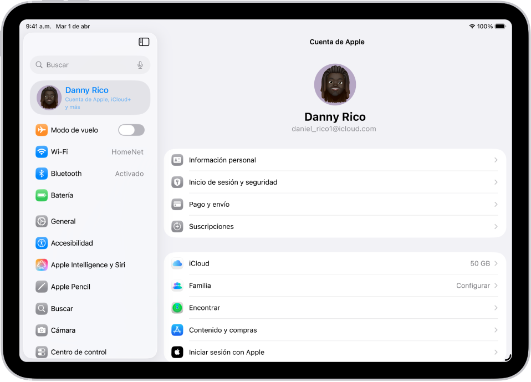The width and height of the screenshot is (531, 382).
Task: Tap the microphone icon in the search bar
Action: click(140, 64)
